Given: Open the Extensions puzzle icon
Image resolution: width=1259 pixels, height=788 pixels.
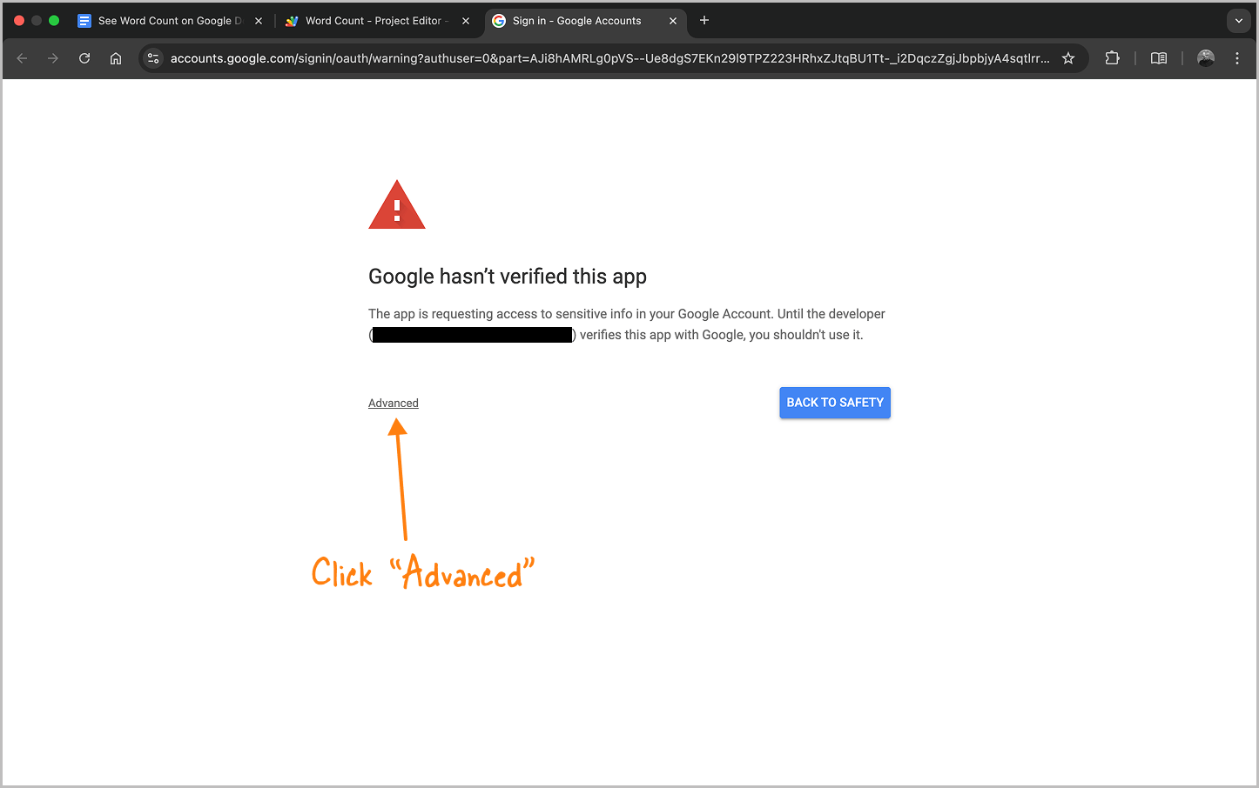Looking at the screenshot, I should 1112,58.
